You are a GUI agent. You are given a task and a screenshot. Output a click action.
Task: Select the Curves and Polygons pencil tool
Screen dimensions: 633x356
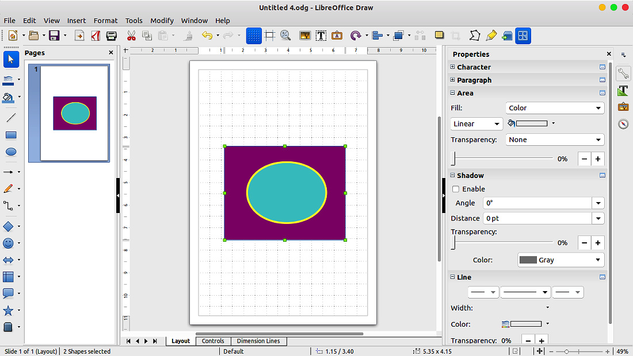tap(9, 189)
